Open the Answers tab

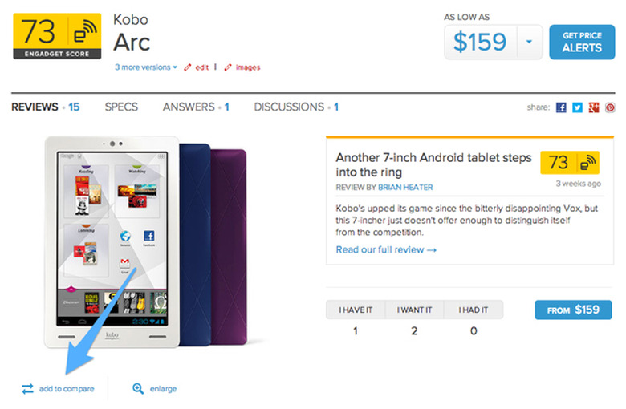[x=196, y=107]
